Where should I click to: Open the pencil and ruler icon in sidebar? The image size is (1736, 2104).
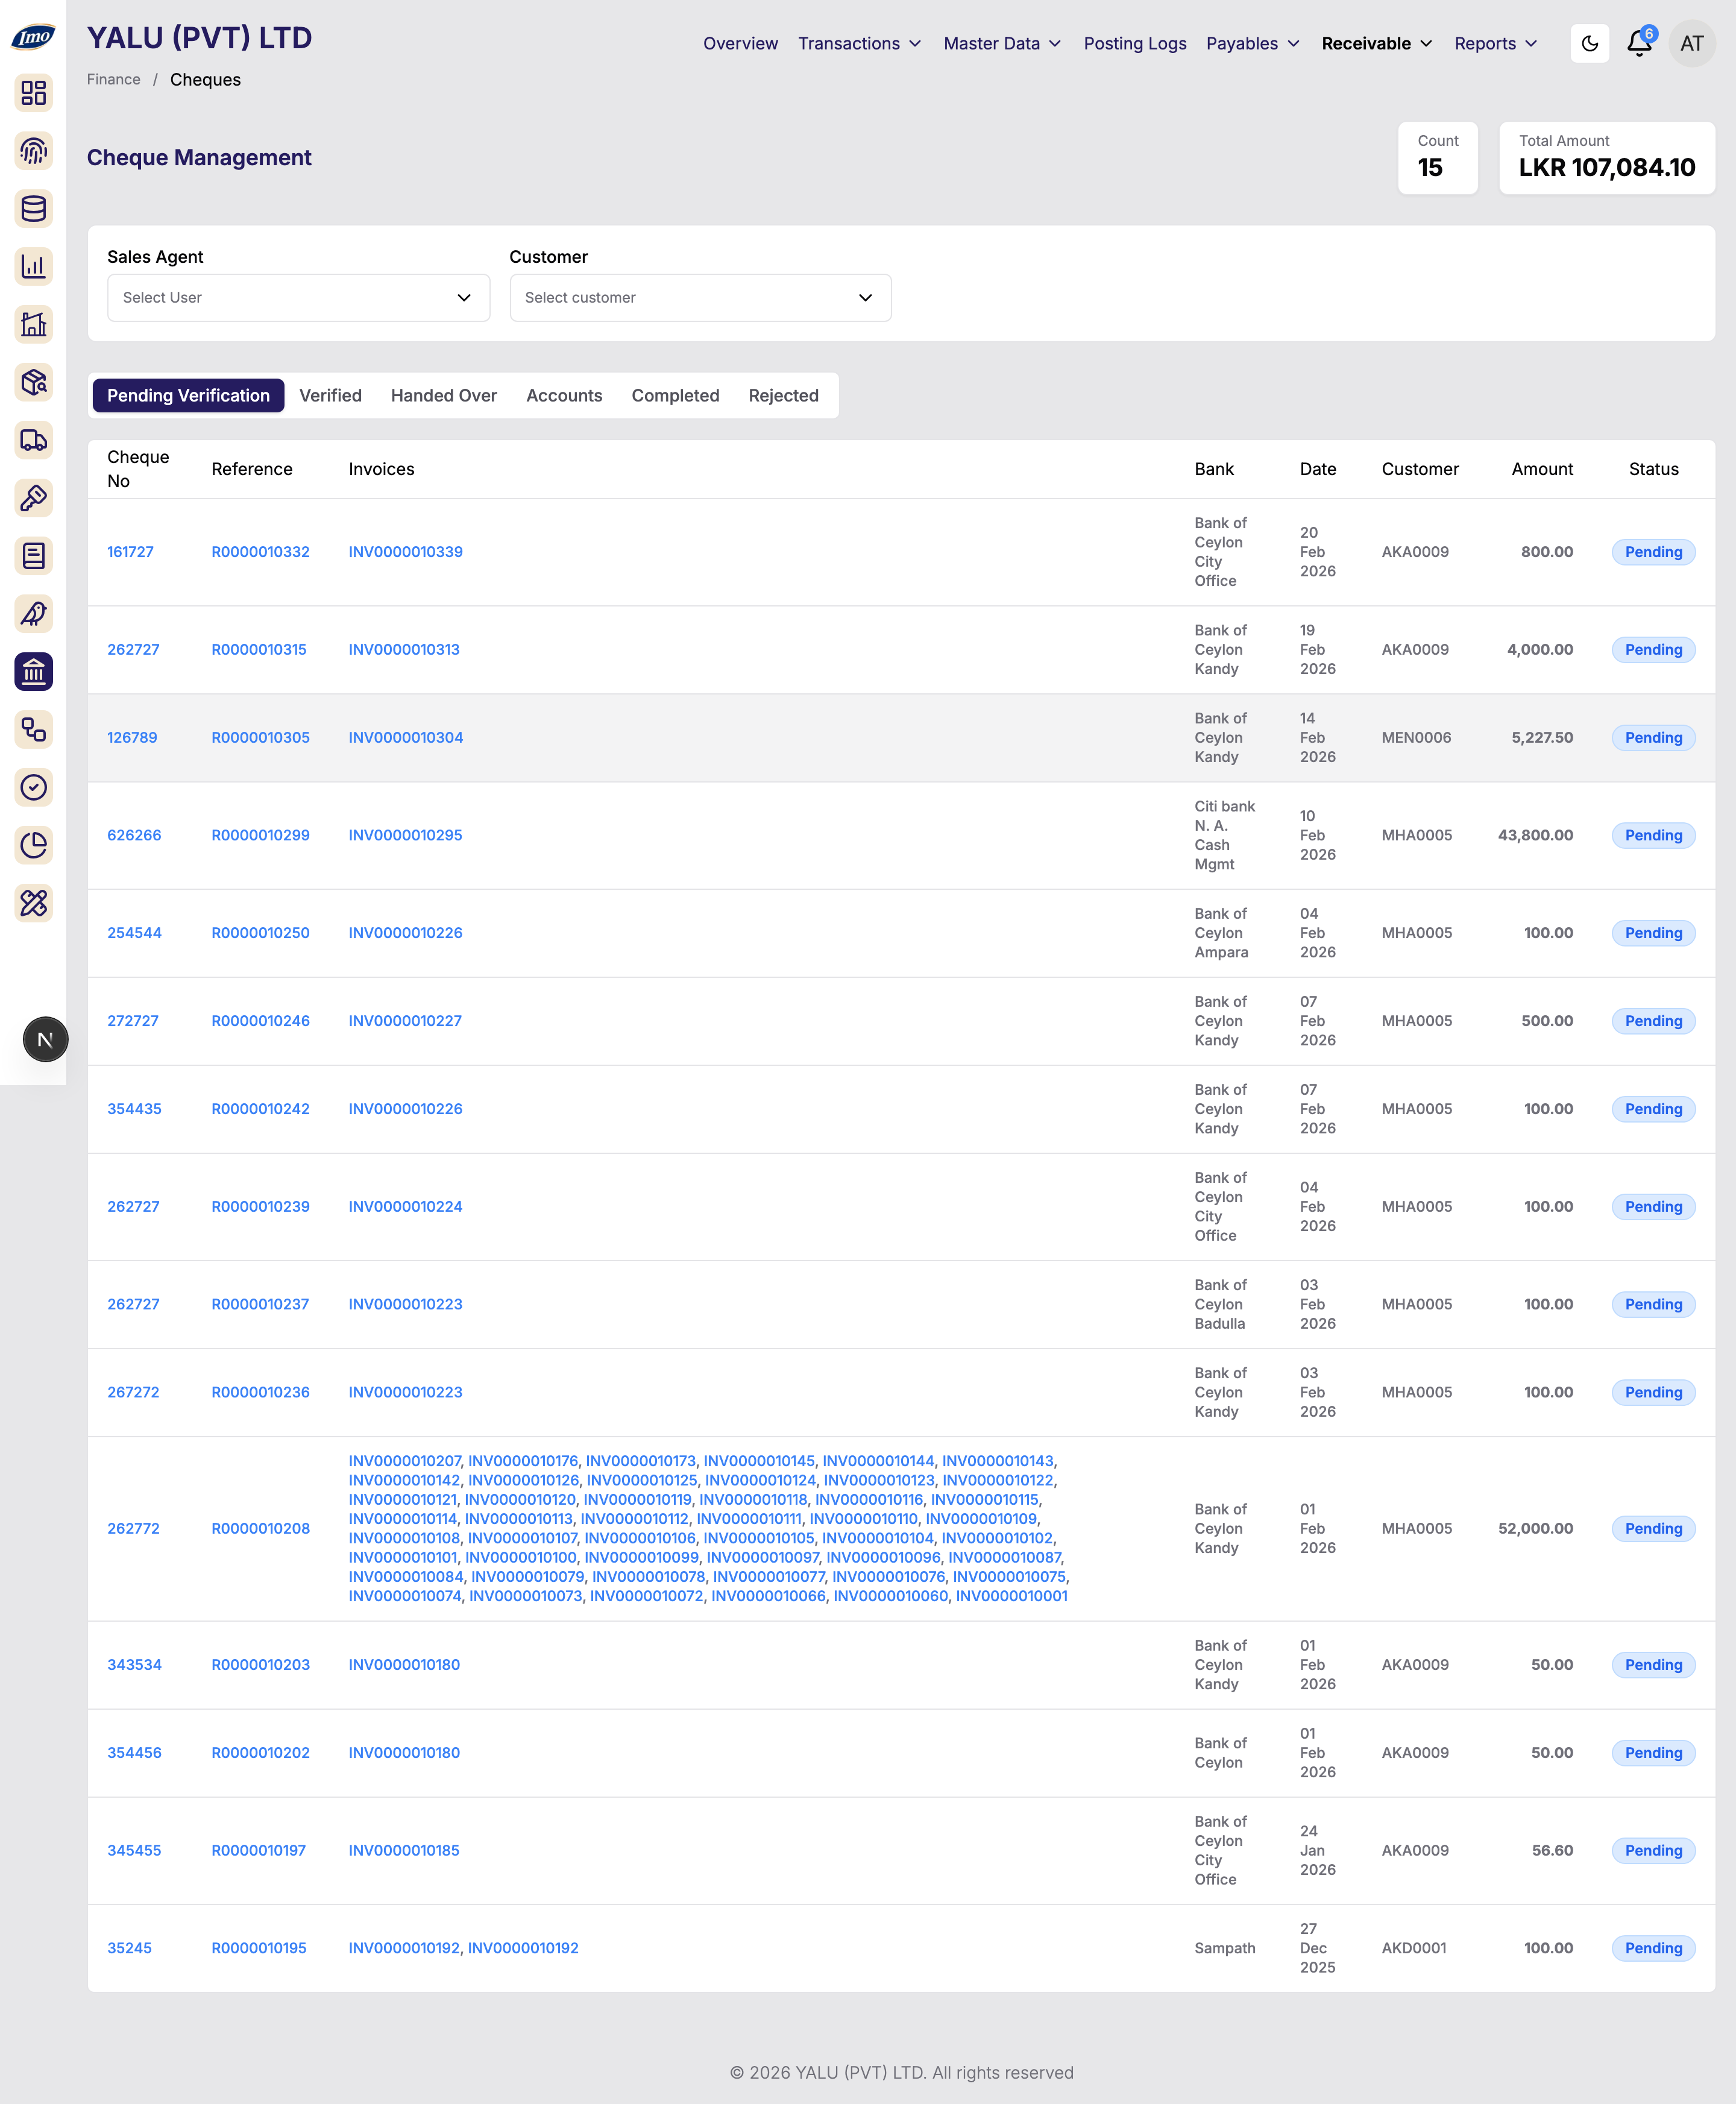[34, 904]
